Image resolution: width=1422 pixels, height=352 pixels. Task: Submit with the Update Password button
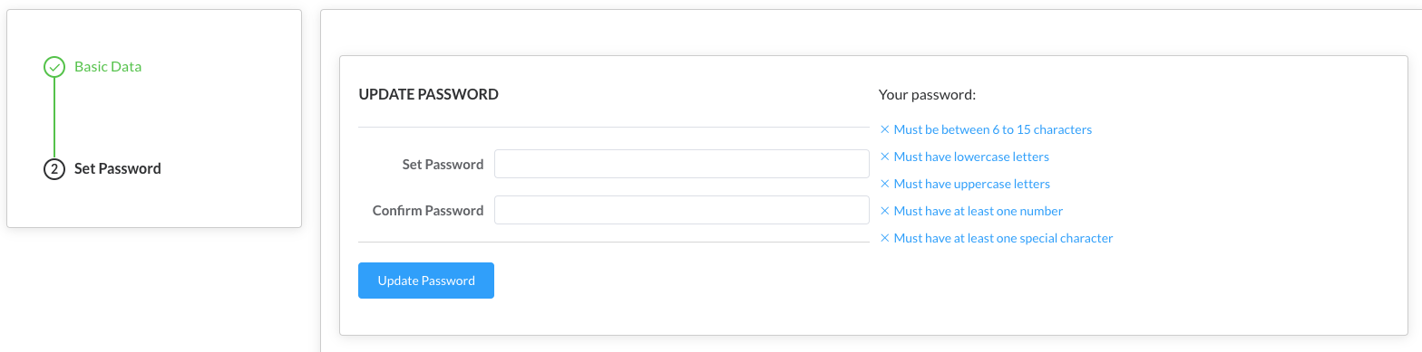426,281
